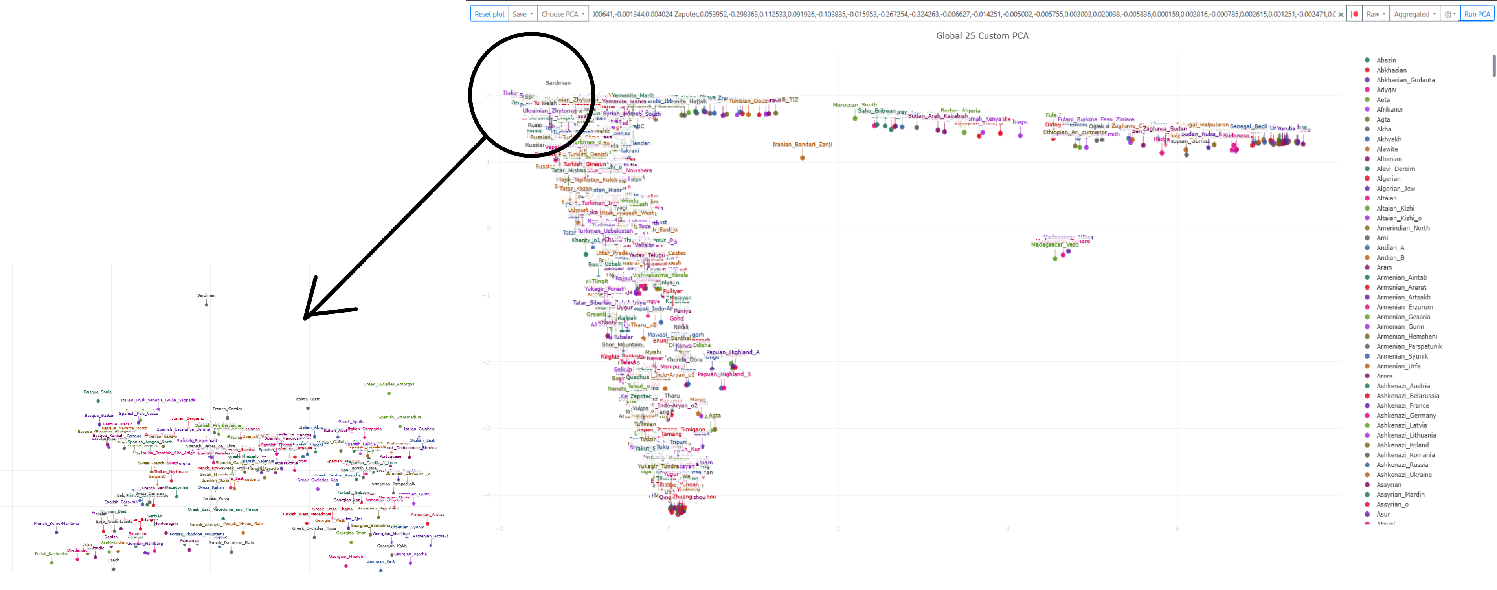Expand the Choose PCA dropdown
Screen dimensions: 1497x590
(x=563, y=14)
